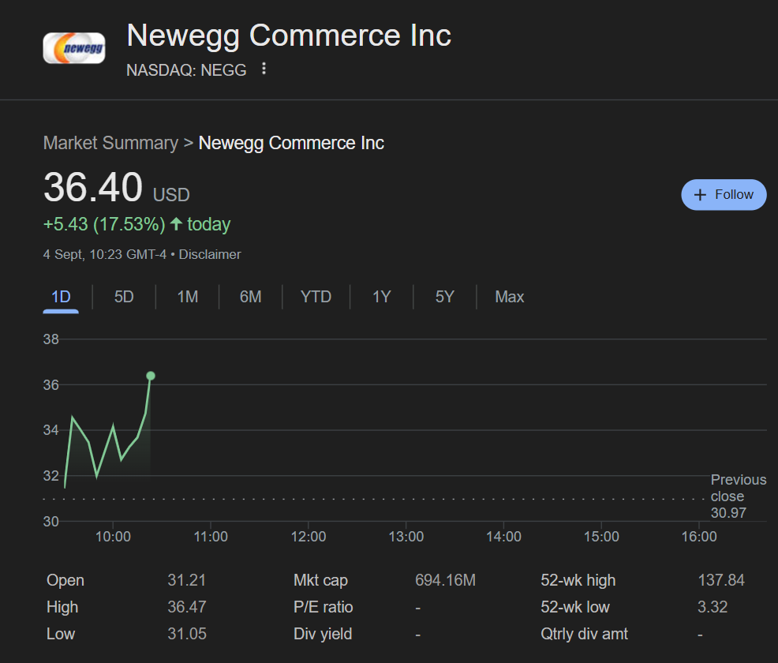Switch to the 1M chart range
Image resolution: width=778 pixels, height=663 pixels.
pyautogui.click(x=188, y=297)
